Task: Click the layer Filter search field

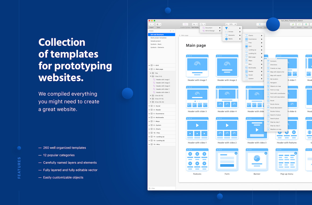Action: click(x=161, y=188)
